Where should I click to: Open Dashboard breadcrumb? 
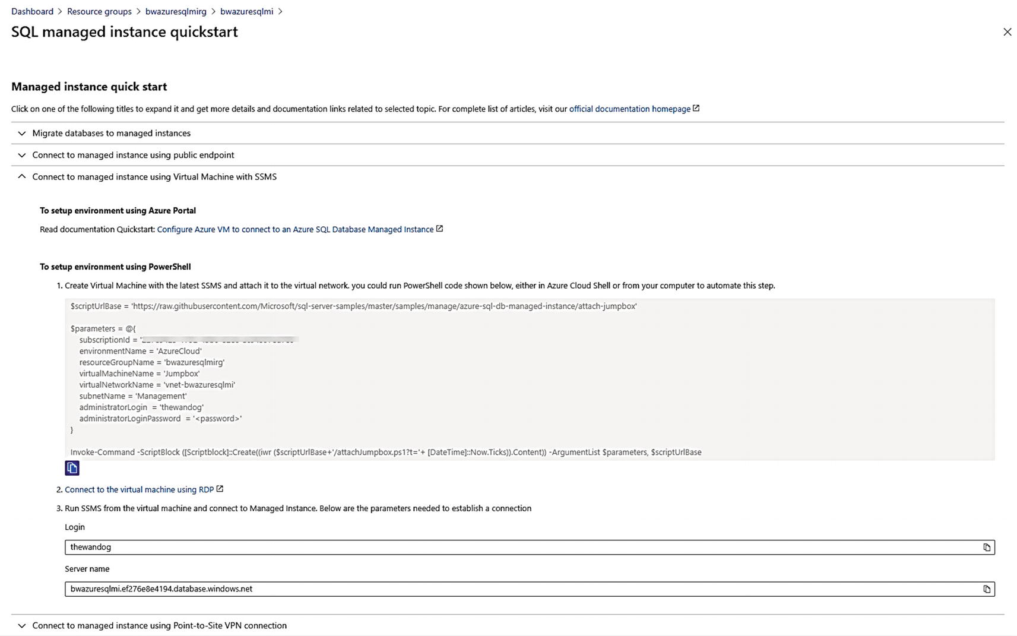32,11
